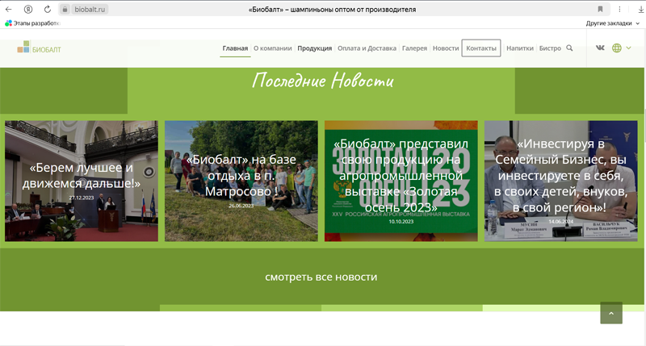Reload the page with the refresh icon
This screenshot has width=646, height=346.
48,9
